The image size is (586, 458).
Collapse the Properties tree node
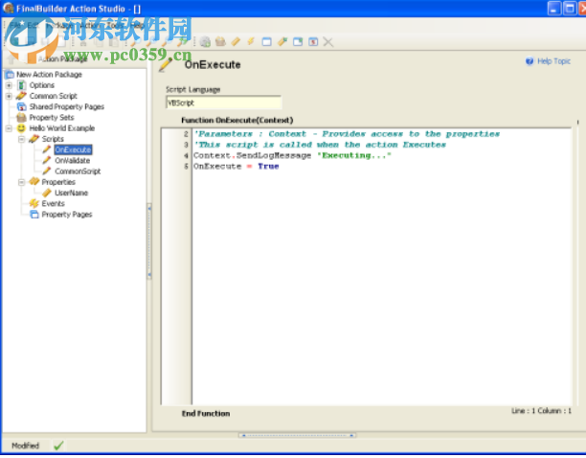point(21,182)
